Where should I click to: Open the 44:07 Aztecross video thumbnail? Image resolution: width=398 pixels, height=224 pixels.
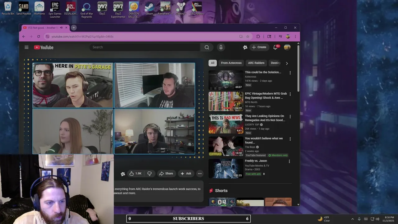coord(226,80)
